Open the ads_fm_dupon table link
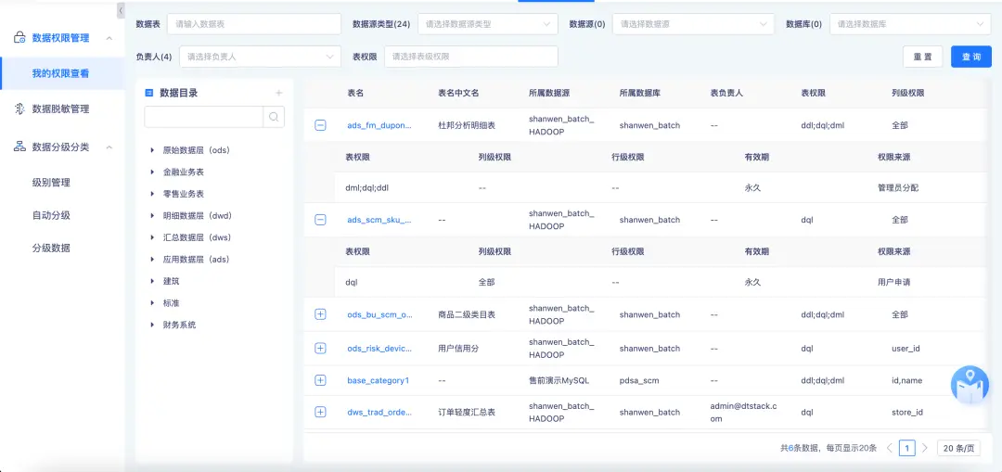 pyautogui.click(x=379, y=125)
